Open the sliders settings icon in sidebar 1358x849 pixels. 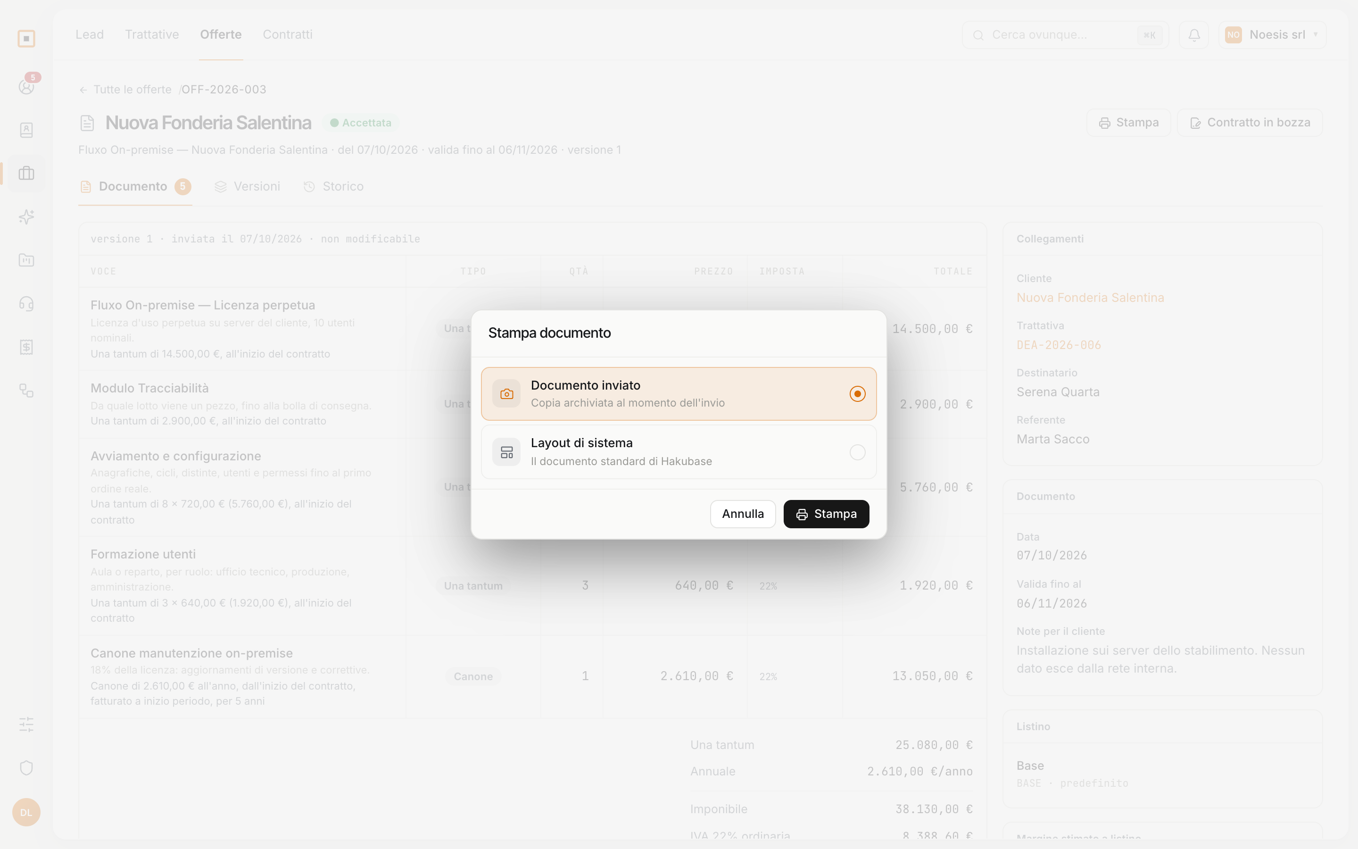(x=26, y=724)
